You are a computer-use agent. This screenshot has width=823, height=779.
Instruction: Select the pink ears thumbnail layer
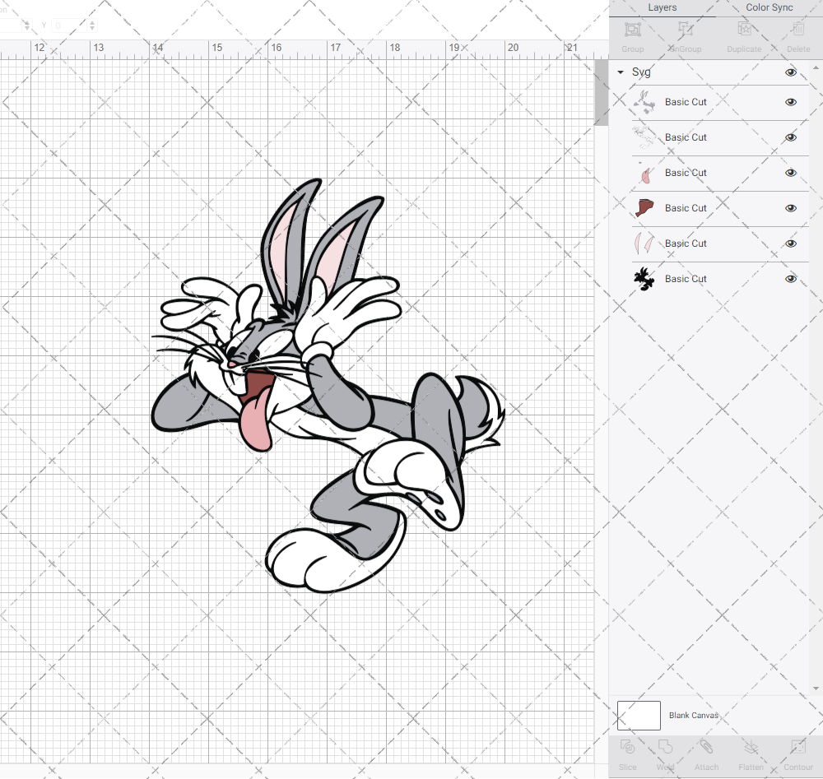[x=644, y=243]
